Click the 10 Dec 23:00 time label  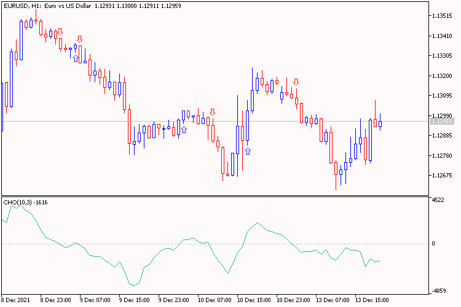pos(293,300)
